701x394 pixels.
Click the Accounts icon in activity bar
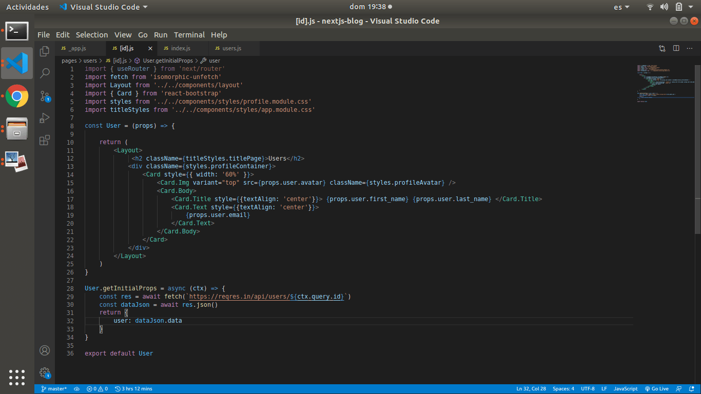coord(45,350)
